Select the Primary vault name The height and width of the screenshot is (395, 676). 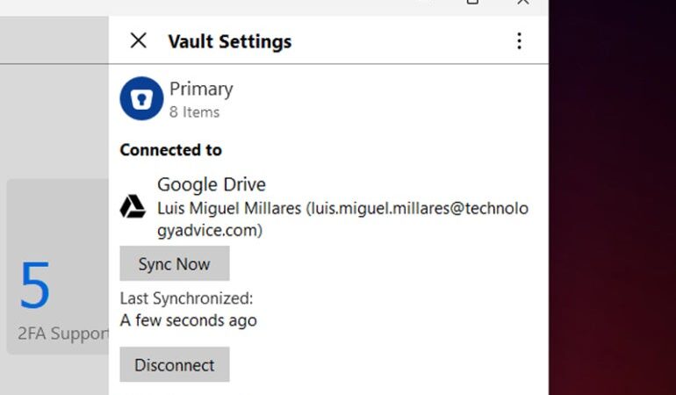pyautogui.click(x=201, y=90)
